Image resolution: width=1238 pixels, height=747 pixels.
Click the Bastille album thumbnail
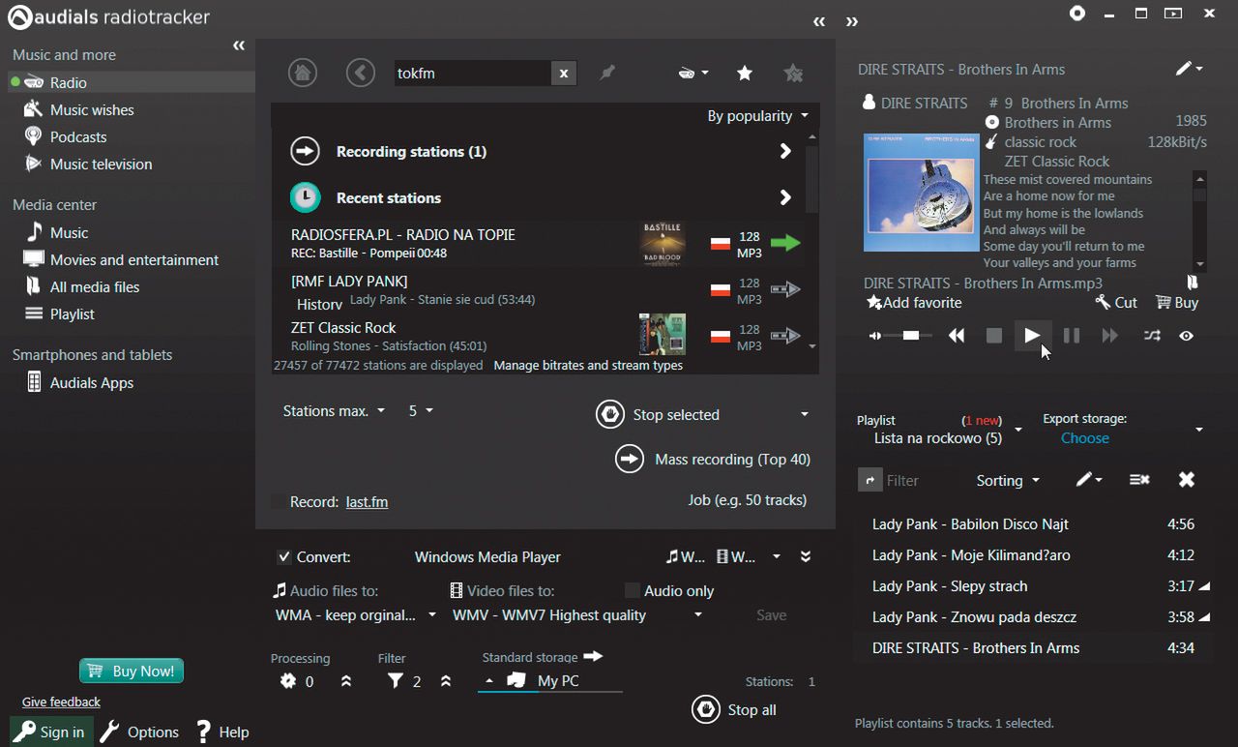tap(663, 243)
